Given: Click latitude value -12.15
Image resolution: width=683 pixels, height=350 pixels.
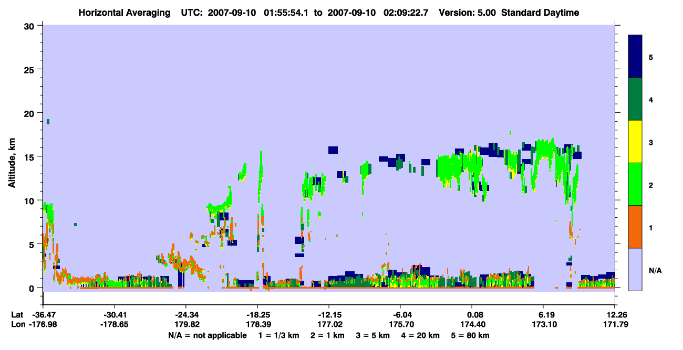Looking at the screenshot, I should point(329,315).
